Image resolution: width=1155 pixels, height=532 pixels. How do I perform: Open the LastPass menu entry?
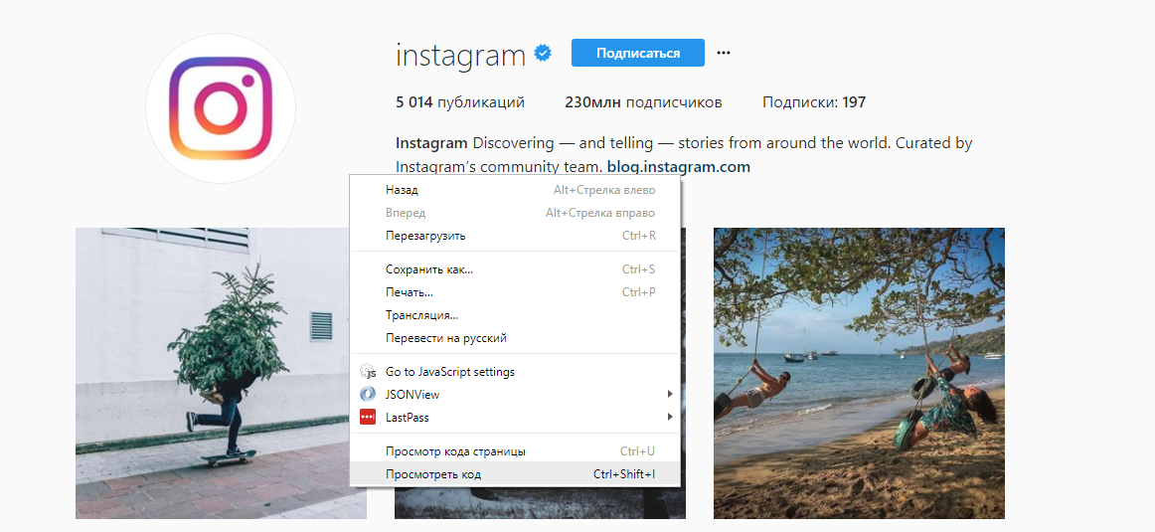(x=515, y=417)
